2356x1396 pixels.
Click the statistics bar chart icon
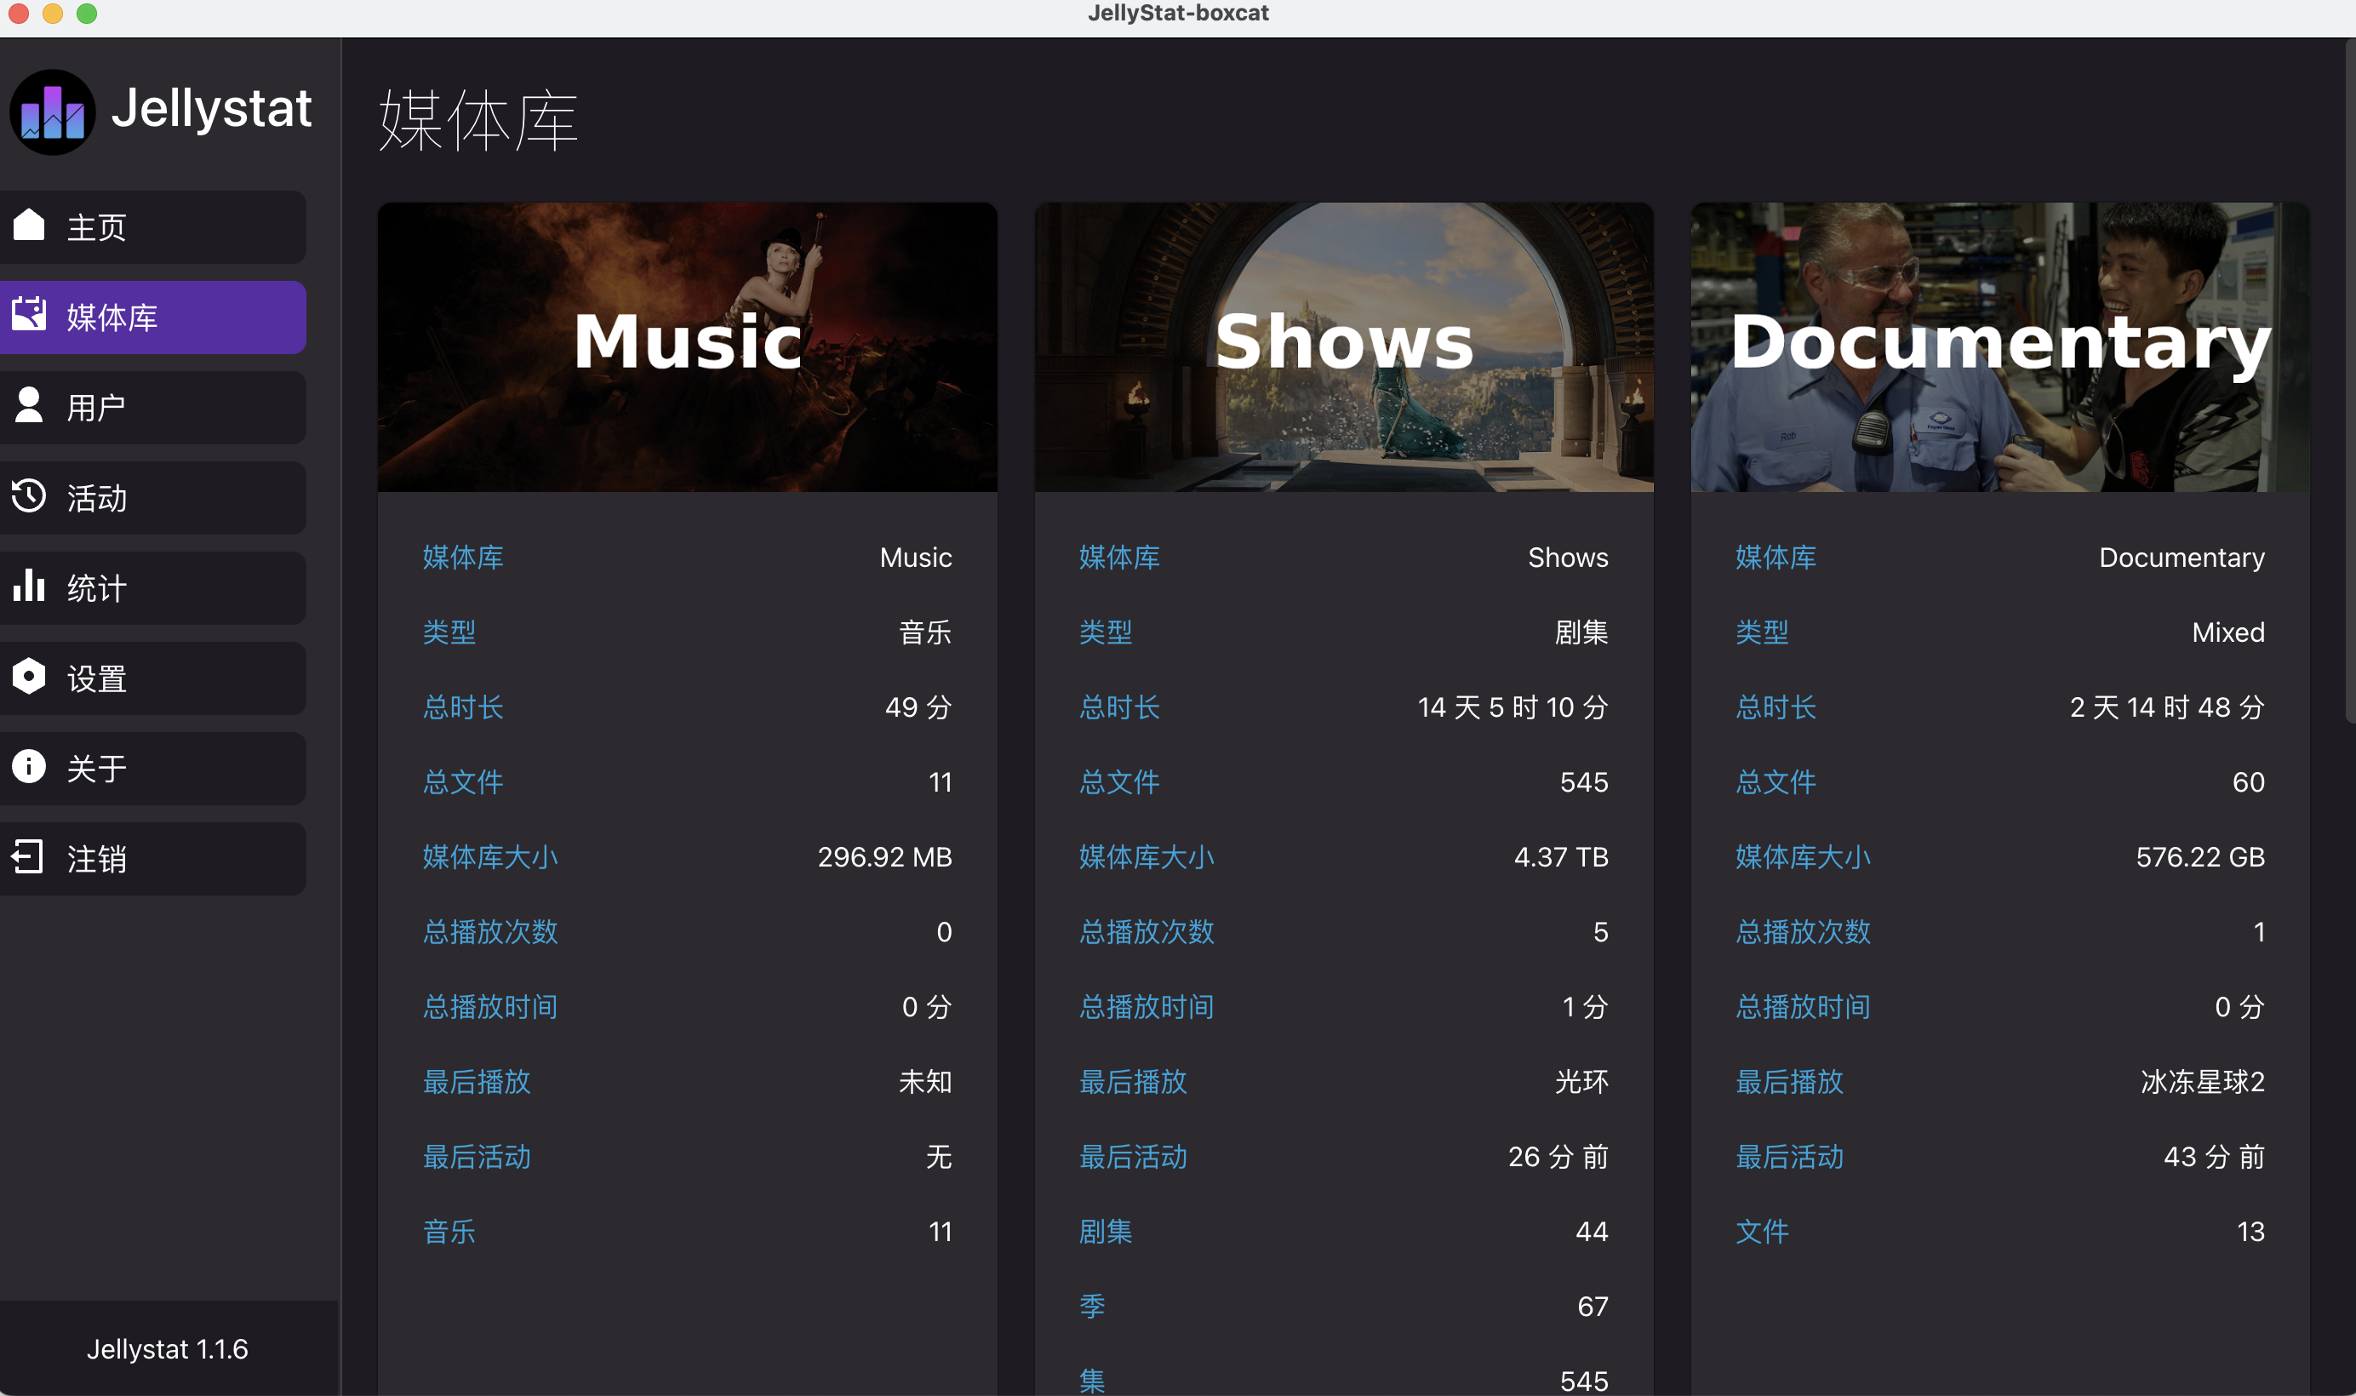coord(29,585)
